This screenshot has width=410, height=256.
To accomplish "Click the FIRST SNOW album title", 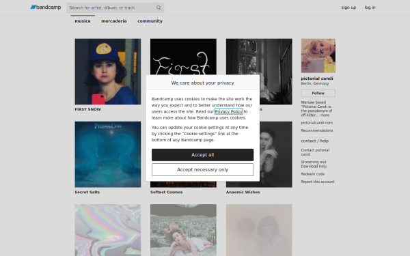I will click(x=88, y=109).
